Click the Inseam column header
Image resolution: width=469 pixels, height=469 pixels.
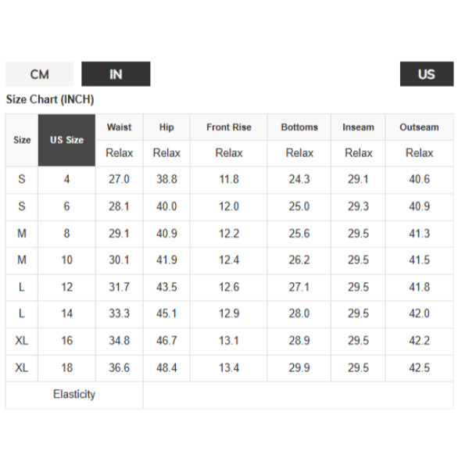358,127
